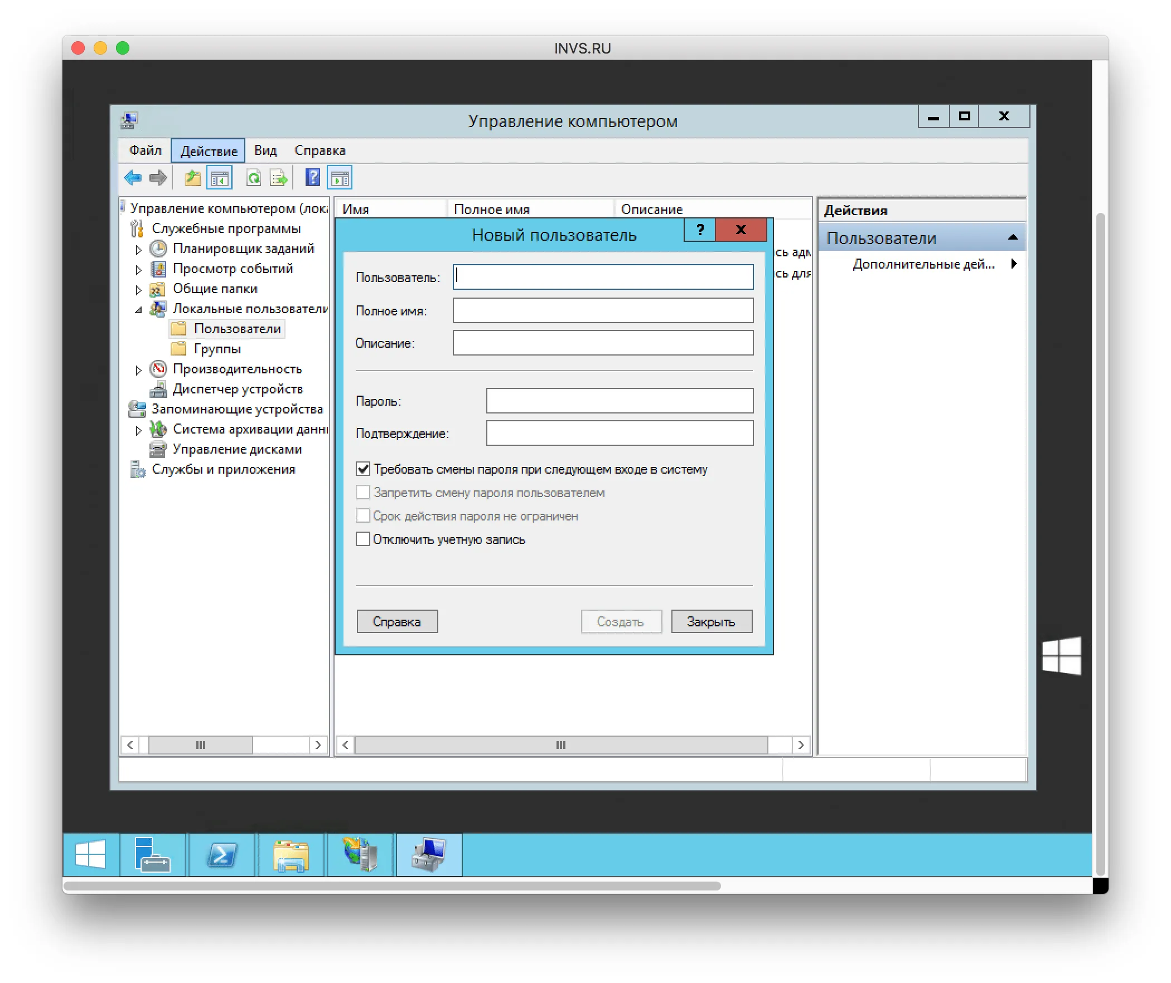Uncheck Требовать смены пароля при следующем входе
This screenshot has height=983, width=1171.
tap(363, 469)
